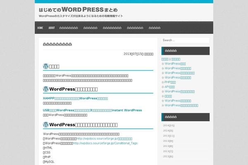The image size is (248, 165).
Task: Open the 2013年7月 archive link
Action: (168, 151)
